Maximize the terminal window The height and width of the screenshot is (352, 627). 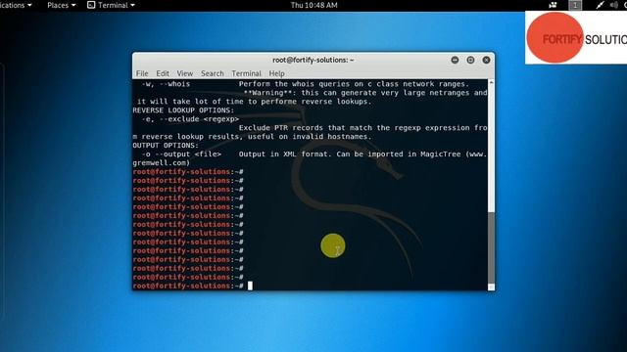click(470, 60)
